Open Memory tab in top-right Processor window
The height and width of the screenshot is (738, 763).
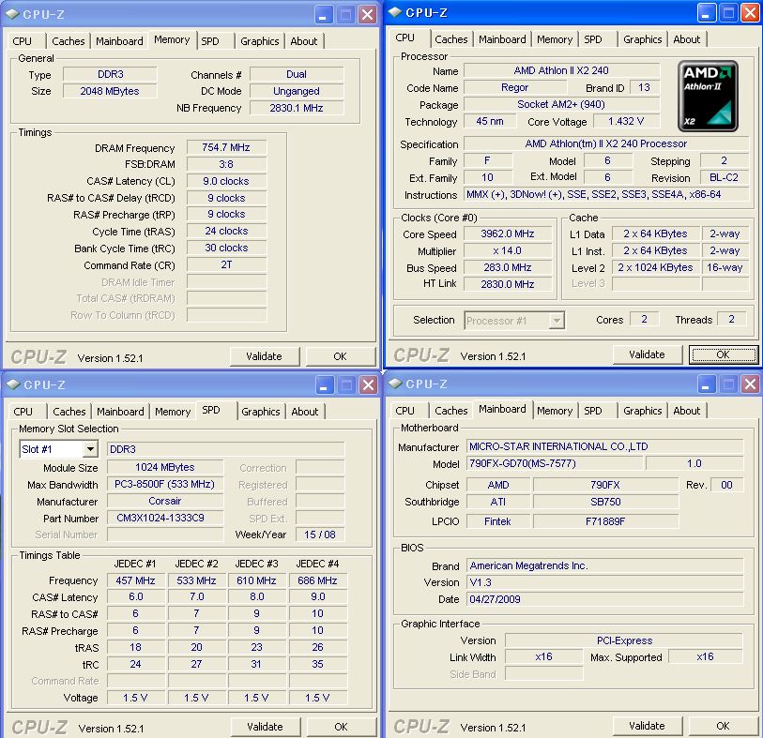click(555, 39)
